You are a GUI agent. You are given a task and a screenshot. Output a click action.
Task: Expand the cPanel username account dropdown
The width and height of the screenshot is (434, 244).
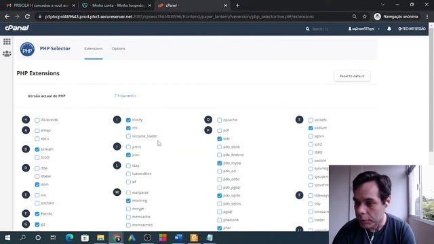(x=364, y=28)
